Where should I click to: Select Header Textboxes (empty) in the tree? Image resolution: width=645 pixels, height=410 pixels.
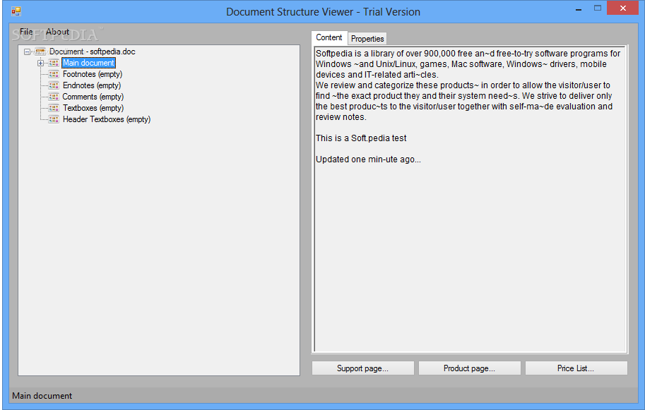107,119
